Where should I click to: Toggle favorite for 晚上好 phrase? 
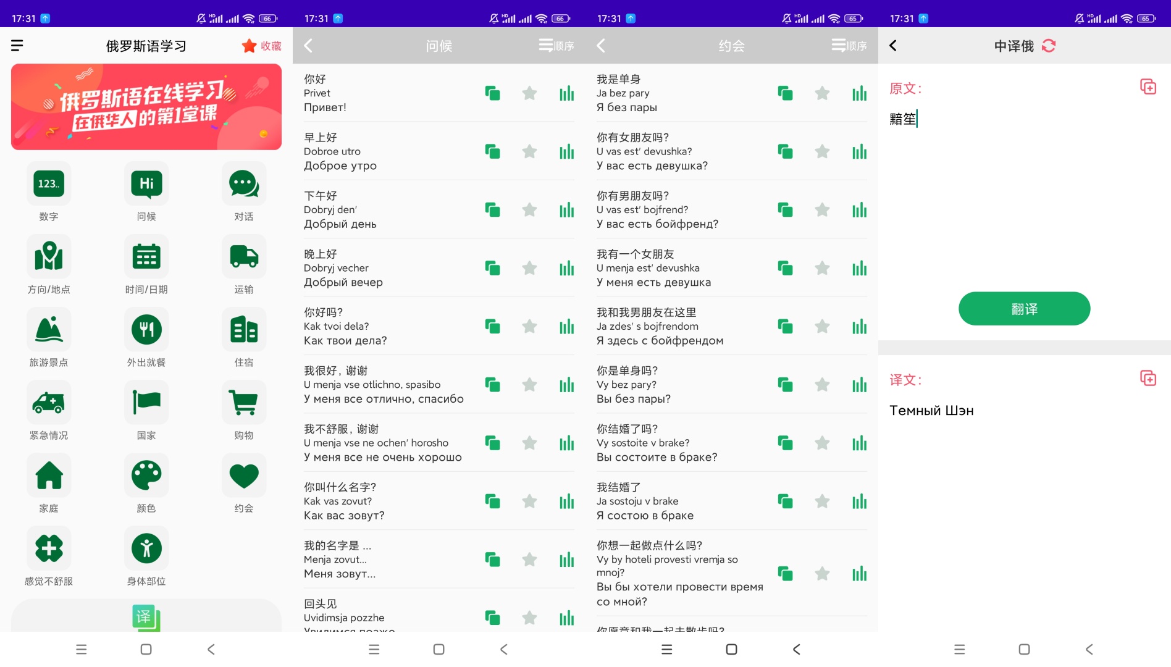(529, 268)
